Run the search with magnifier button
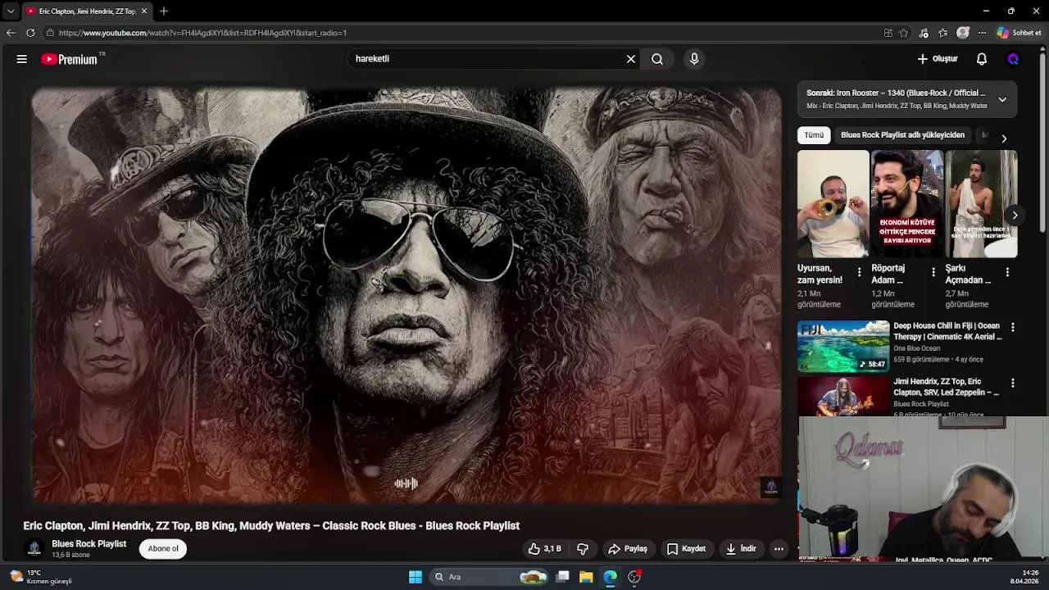The image size is (1049, 590). pos(657,59)
